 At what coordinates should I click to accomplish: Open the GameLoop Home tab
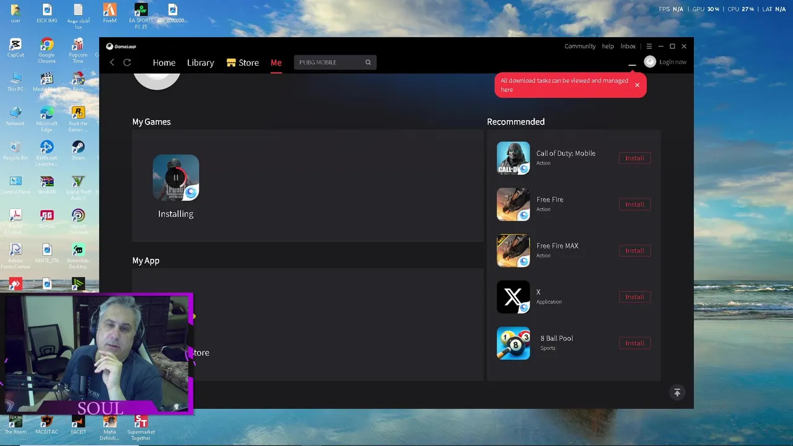click(164, 63)
